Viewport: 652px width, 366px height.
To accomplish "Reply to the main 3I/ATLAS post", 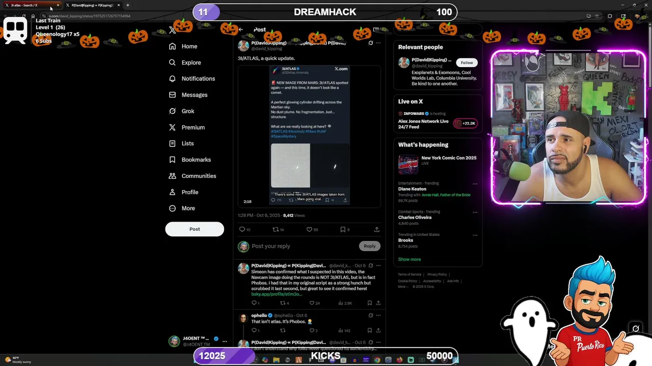I will (x=242, y=230).
